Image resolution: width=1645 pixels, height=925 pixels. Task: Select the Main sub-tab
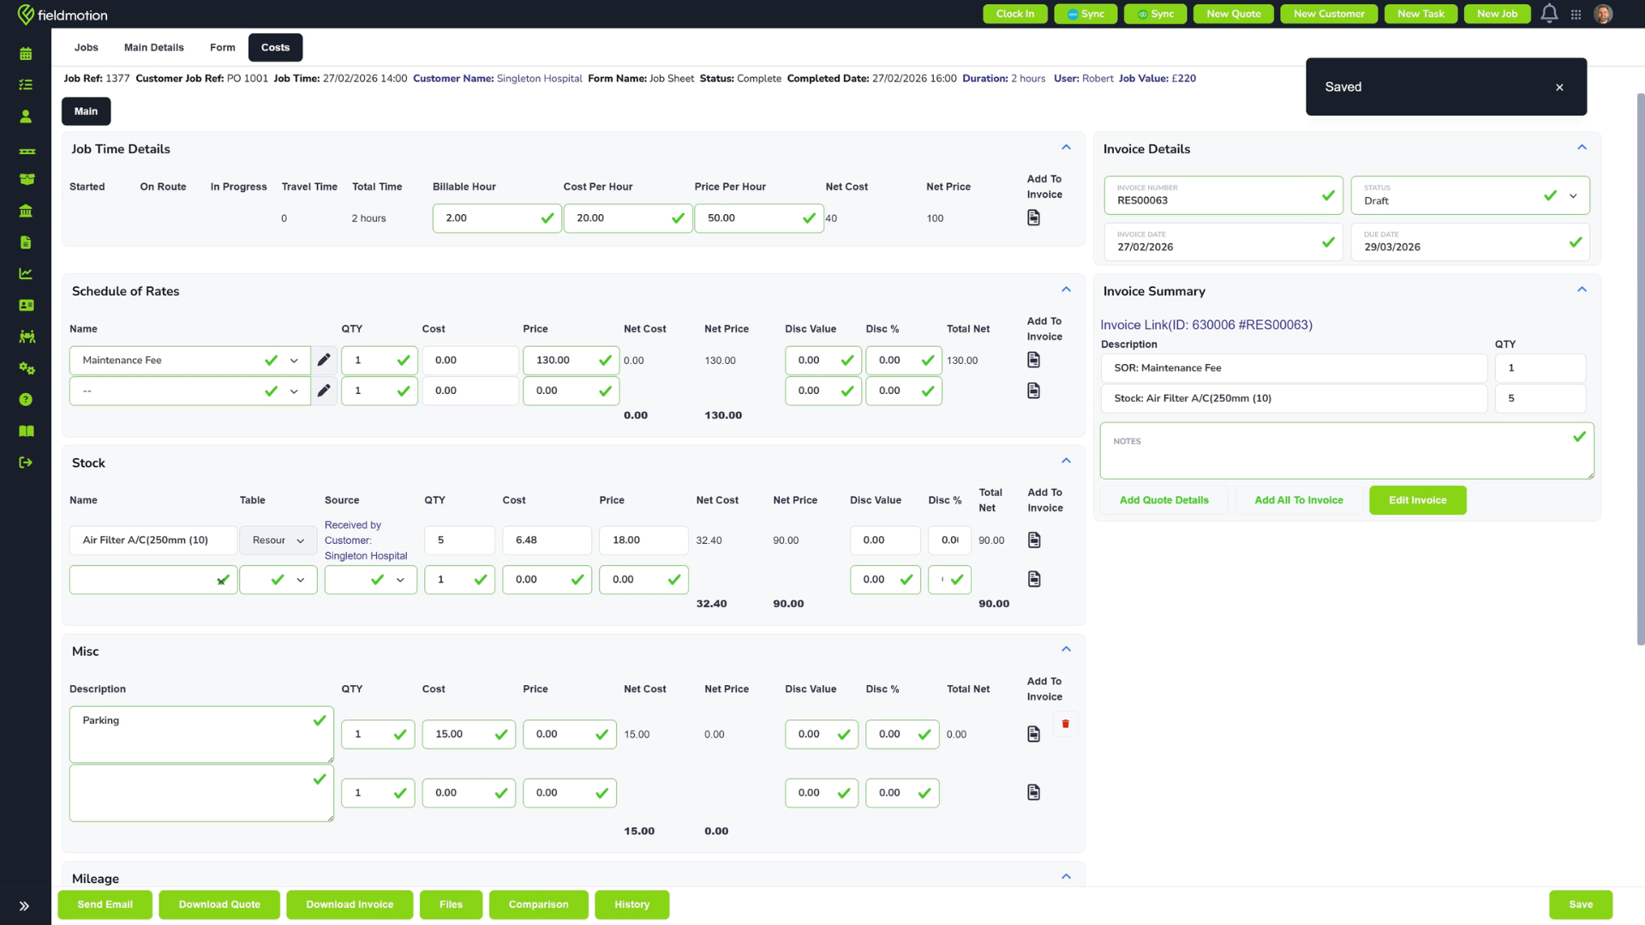(x=86, y=111)
